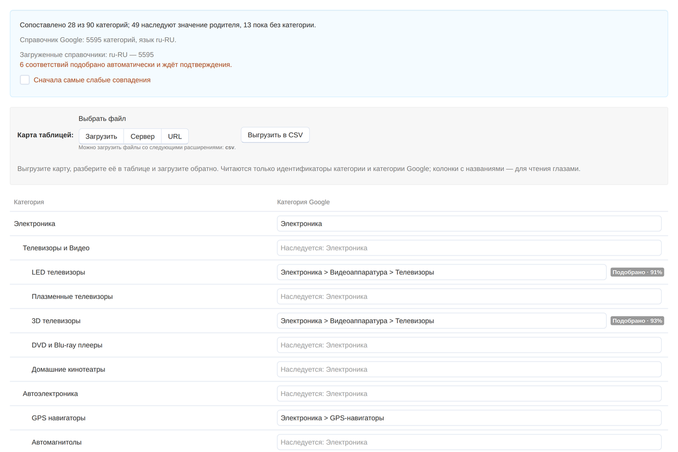
Task: Click the Домашние кинотеатры category name
Action: pyautogui.click(x=68, y=370)
